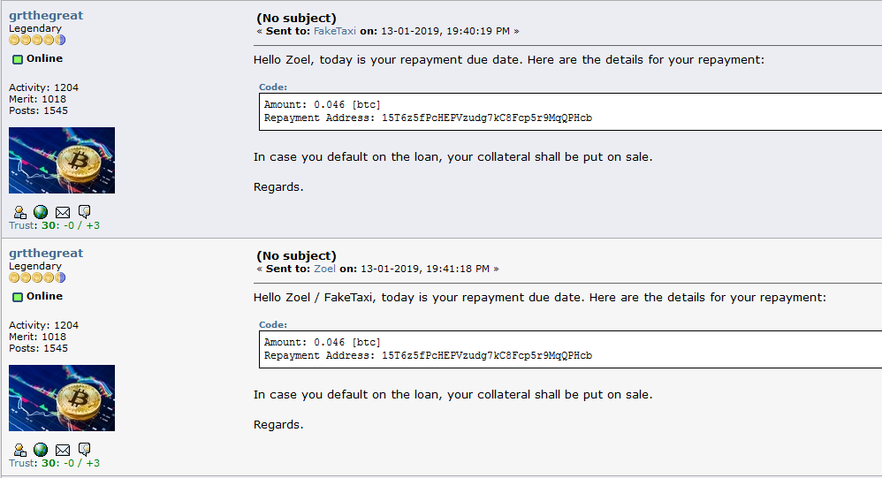Viewport: 882px width, 478px height.
Task: Click email envelope icon in first message
Action: point(63,213)
